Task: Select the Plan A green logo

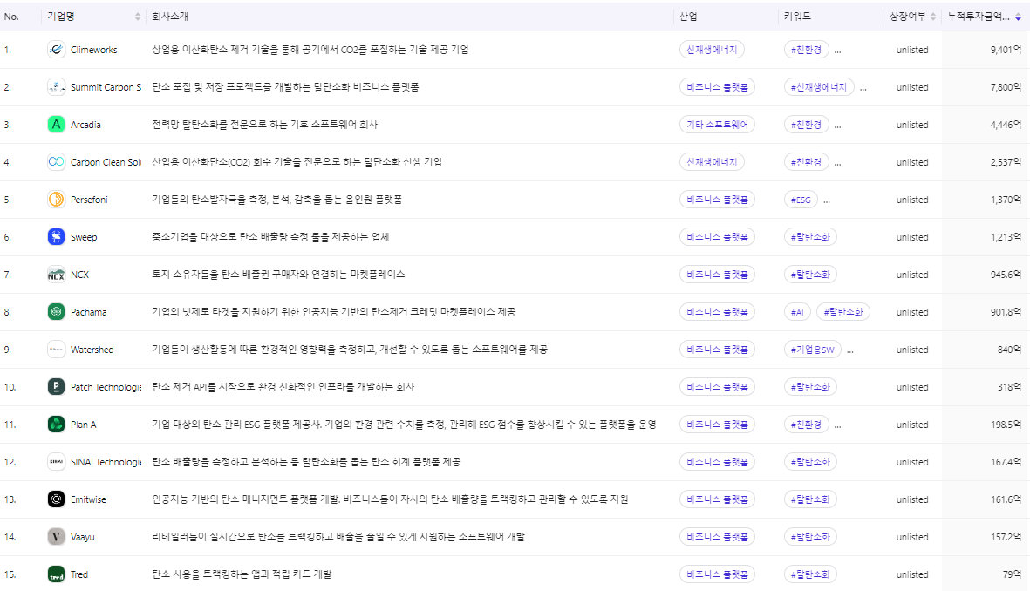Action: click(x=57, y=425)
